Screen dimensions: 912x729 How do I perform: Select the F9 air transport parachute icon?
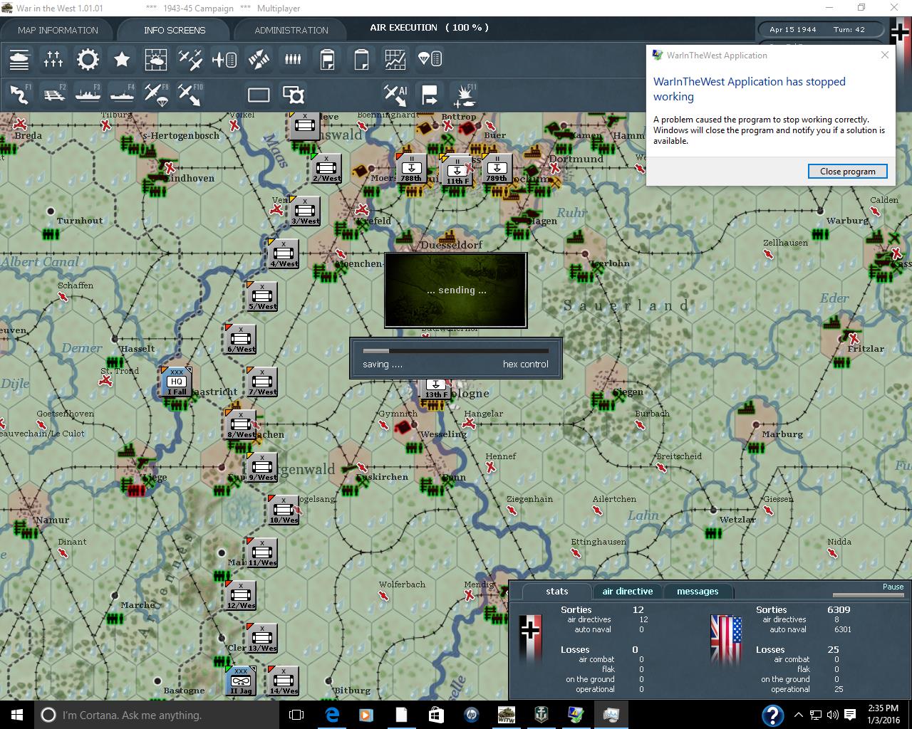click(156, 94)
